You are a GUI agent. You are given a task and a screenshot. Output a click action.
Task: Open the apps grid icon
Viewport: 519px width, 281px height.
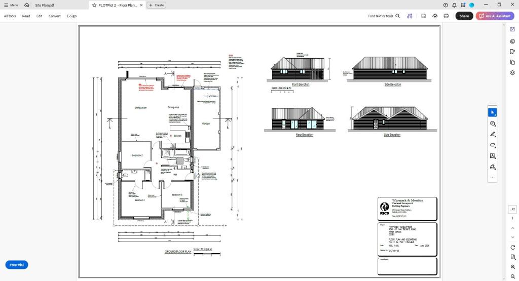pos(463,5)
